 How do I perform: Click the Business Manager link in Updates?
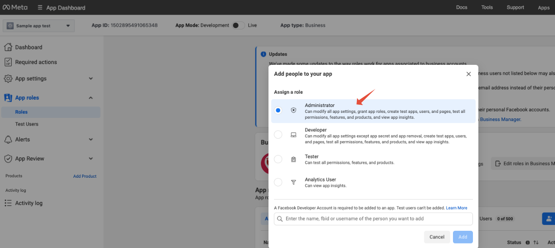[x=501, y=120]
